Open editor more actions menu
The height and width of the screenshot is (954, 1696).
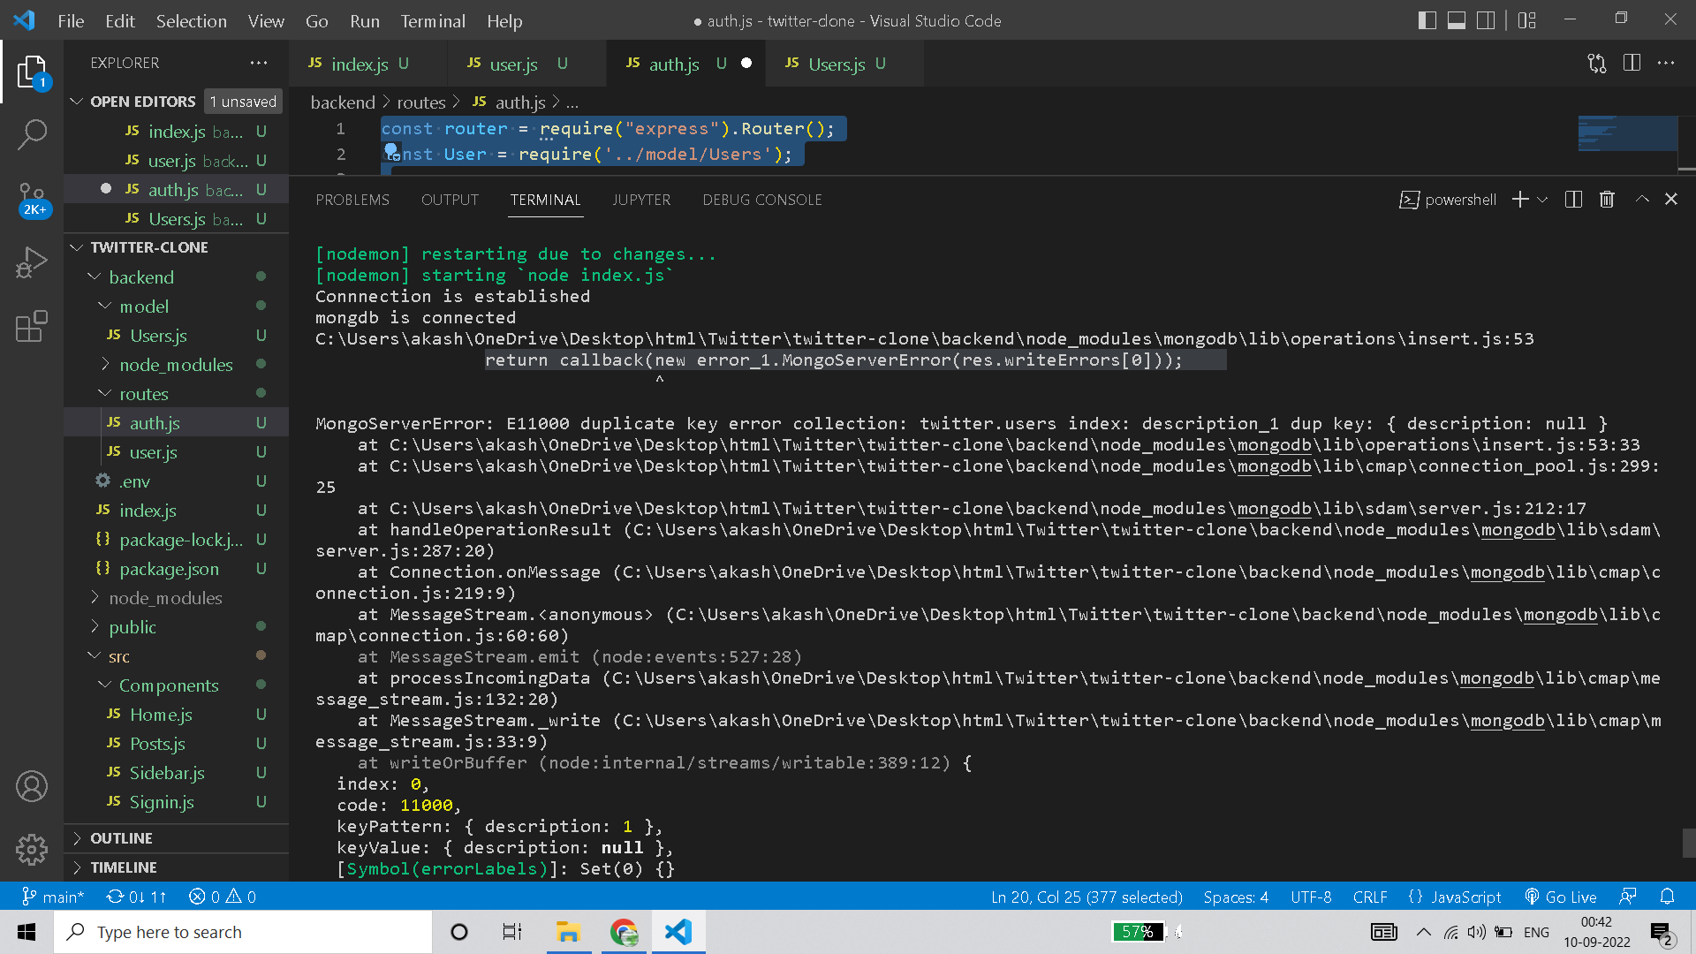click(1666, 63)
